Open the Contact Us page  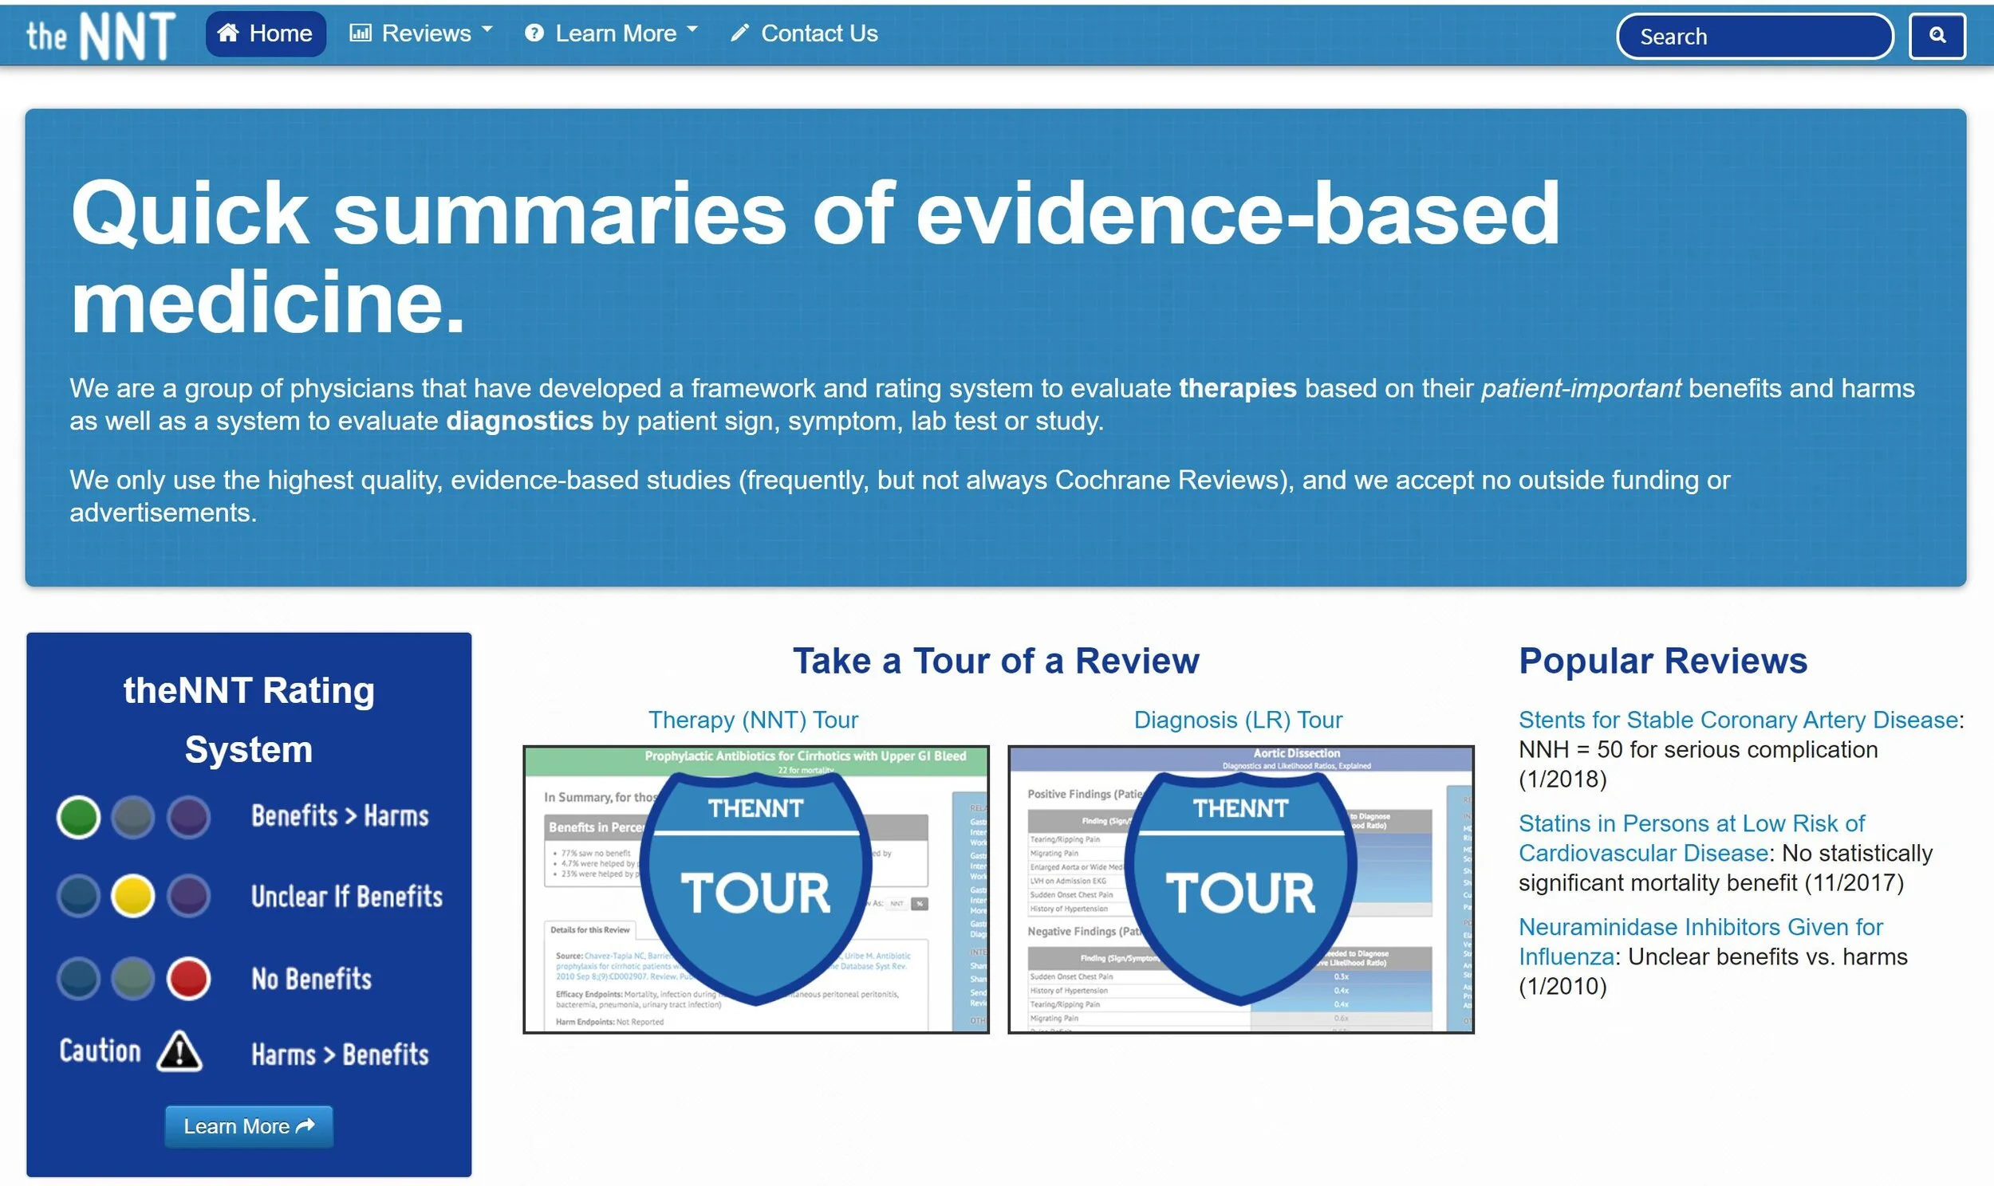point(818,33)
